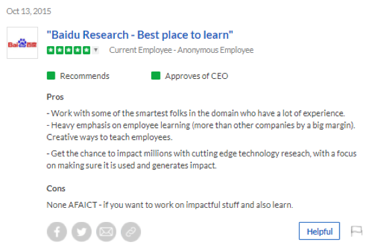This screenshot has width=369, height=248.
Task: Select the Oct 13, 2015 review date
Action: pyautogui.click(x=29, y=11)
